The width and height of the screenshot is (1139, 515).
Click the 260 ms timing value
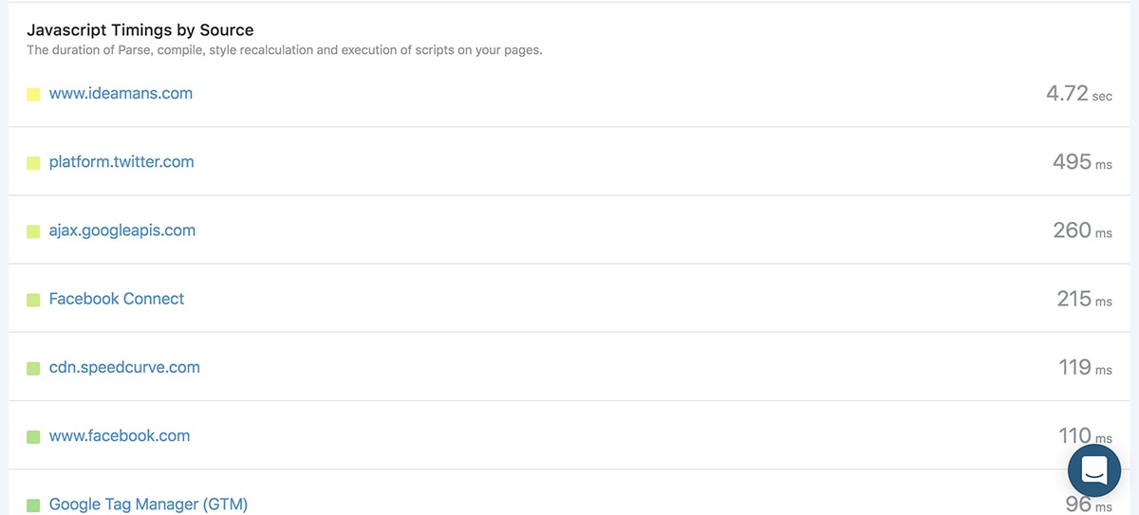point(1082,230)
